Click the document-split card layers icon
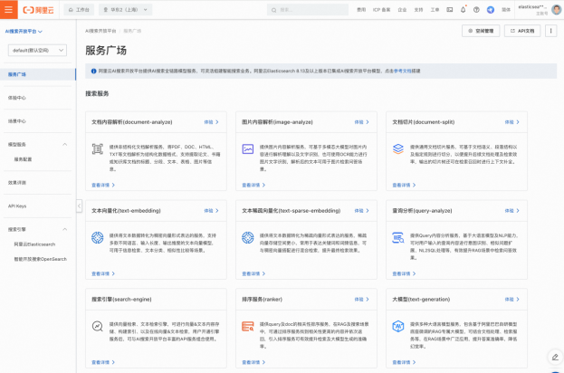This screenshot has height=373, width=564. point(398,148)
